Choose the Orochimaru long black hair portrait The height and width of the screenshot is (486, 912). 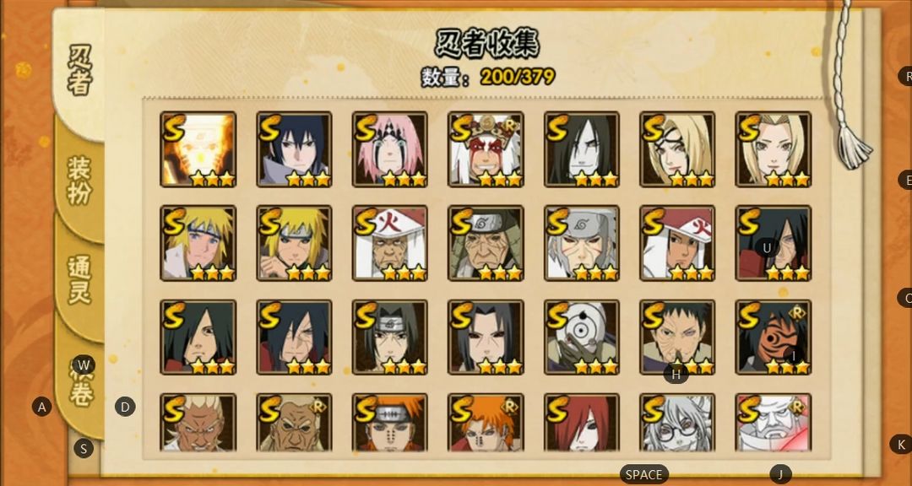[x=582, y=149]
